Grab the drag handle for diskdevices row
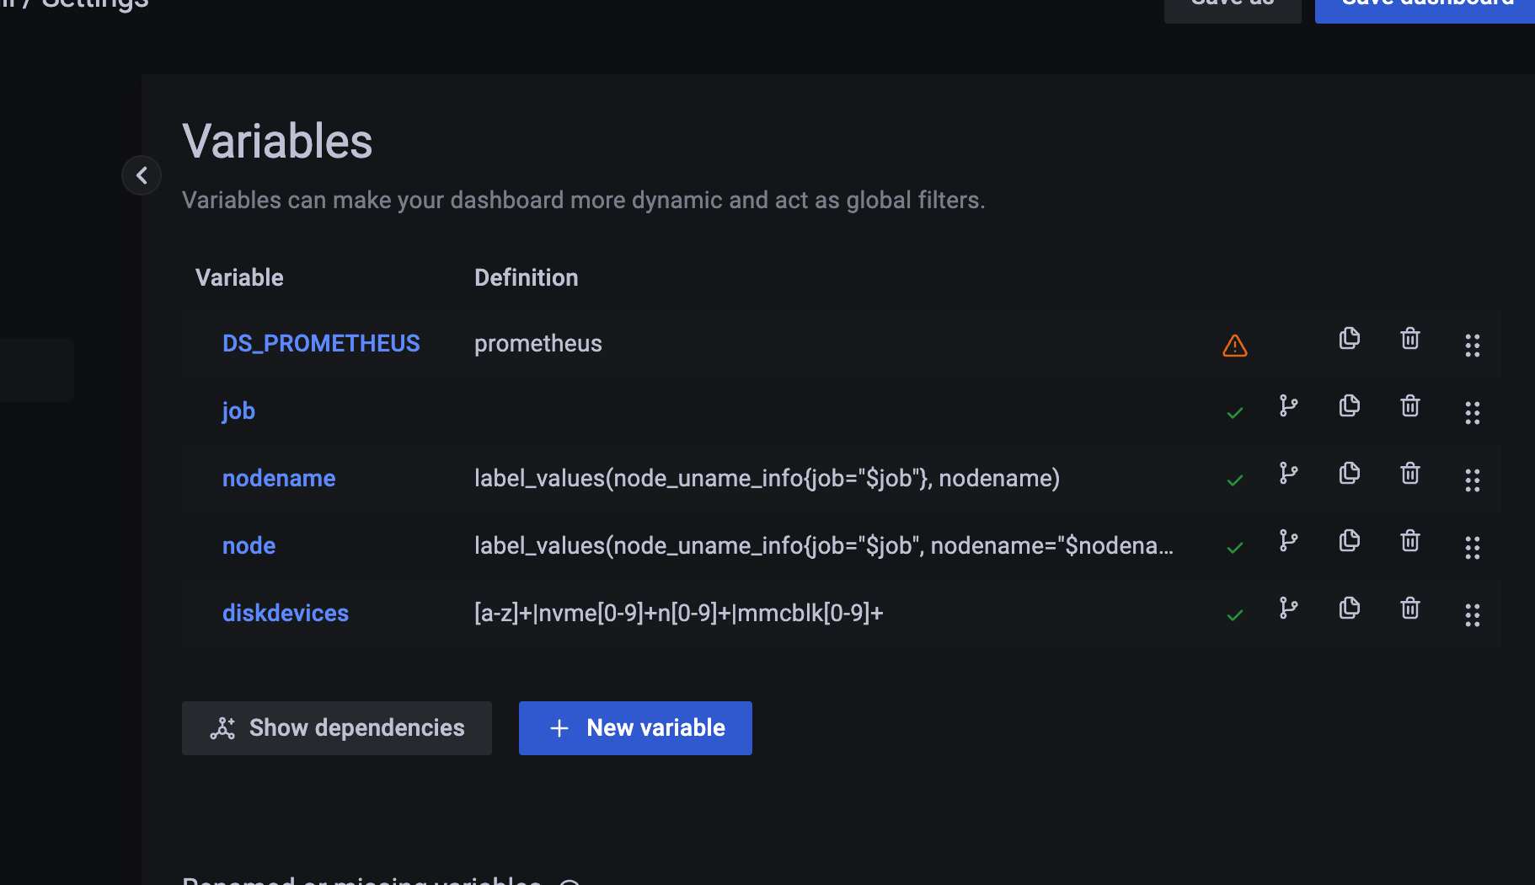This screenshot has height=885, width=1535. (x=1472, y=615)
